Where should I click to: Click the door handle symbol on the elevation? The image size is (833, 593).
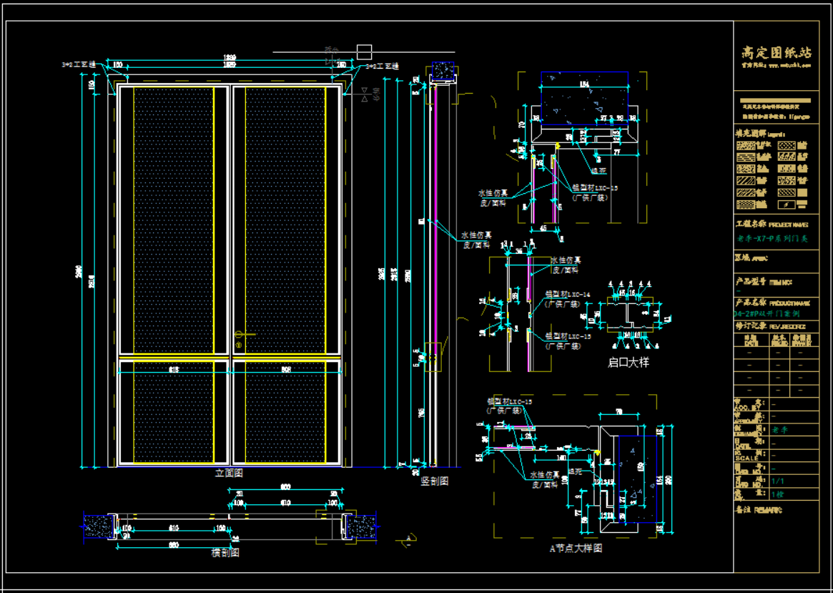pyautogui.click(x=242, y=335)
